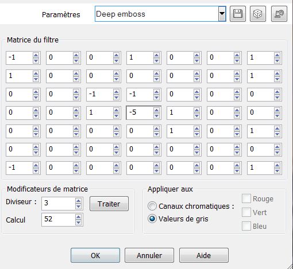Select the Canaux chromatiques radio option
This screenshot has width=293, height=269.
pyautogui.click(x=152, y=206)
